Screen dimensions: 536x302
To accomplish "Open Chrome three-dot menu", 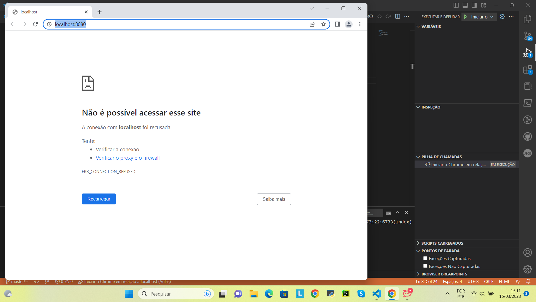I will (360, 24).
